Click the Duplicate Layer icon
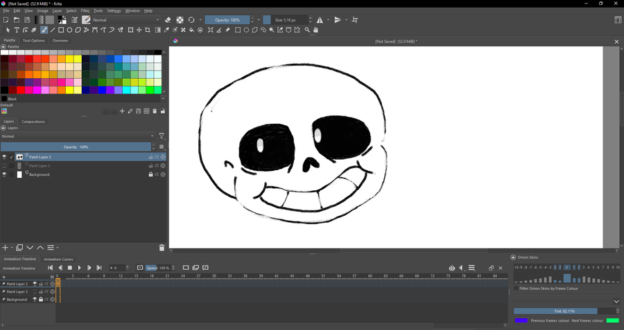 (19, 248)
